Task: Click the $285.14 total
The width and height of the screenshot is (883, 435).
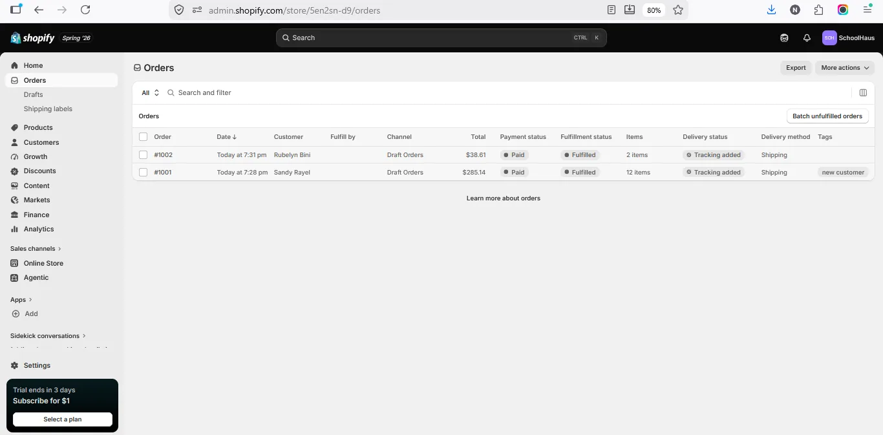Action: (x=474, y=173)
